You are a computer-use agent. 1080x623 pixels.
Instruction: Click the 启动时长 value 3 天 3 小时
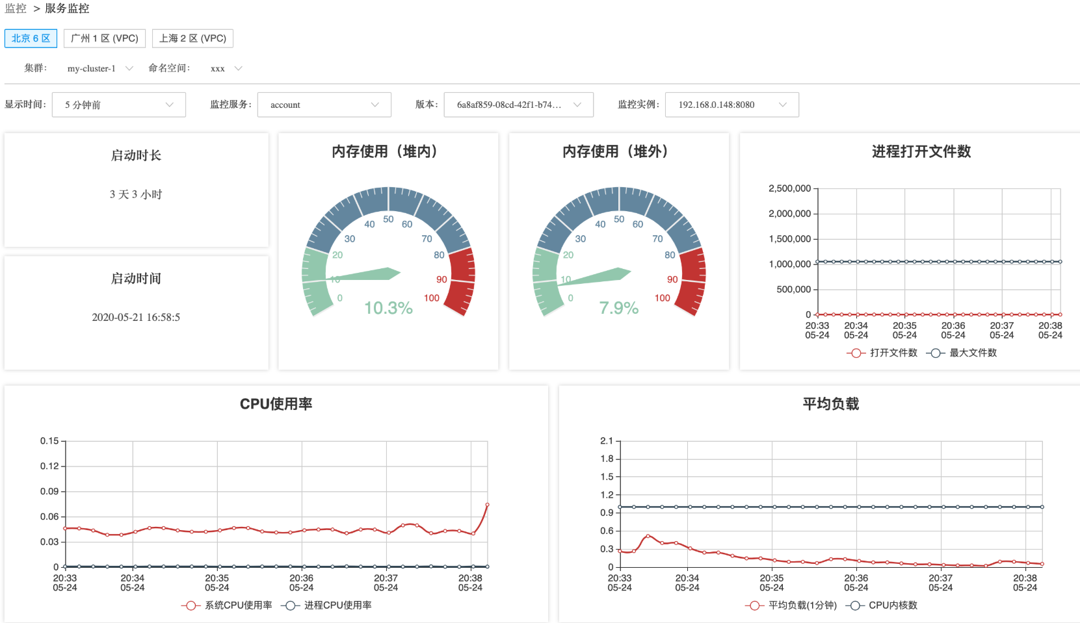[136, 194]
